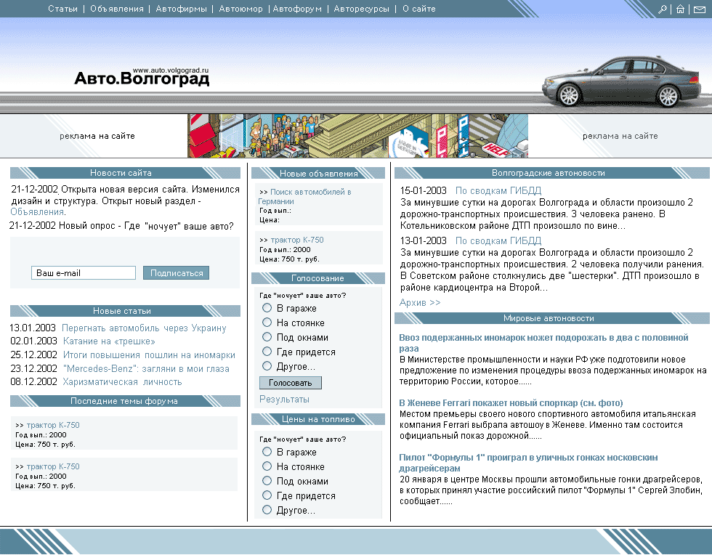Open 13-01-2003 По сводкам ГИБДД news link

point(498,240)
